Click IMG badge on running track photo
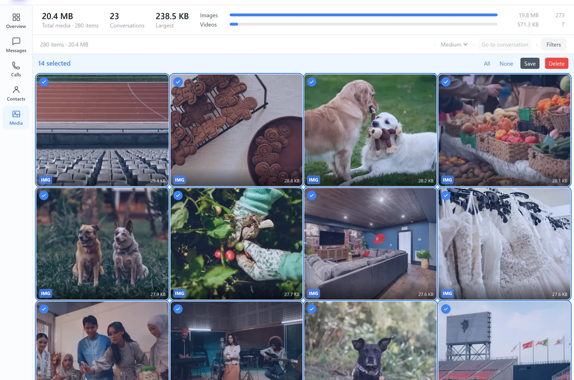Viewport: 574px width, 380px height. pyautogui.click(x=46, y=180)
